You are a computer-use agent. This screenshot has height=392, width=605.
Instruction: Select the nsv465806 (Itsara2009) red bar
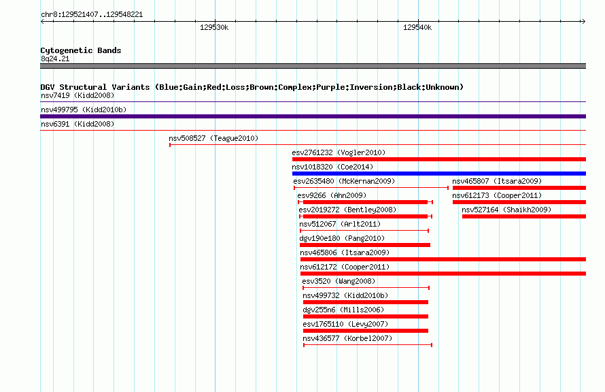point(443,259)
